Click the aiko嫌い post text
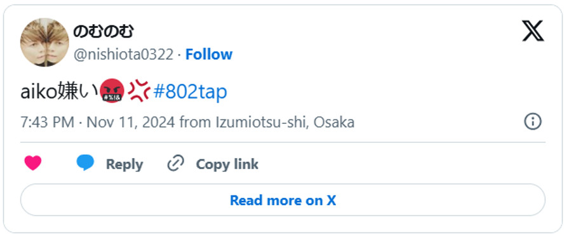The height and width of the screenshot is (240, 569). coord(59,91)
